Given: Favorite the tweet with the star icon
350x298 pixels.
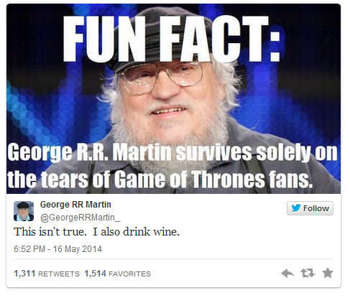Looking at the screenshot, I should pos(328,273).
